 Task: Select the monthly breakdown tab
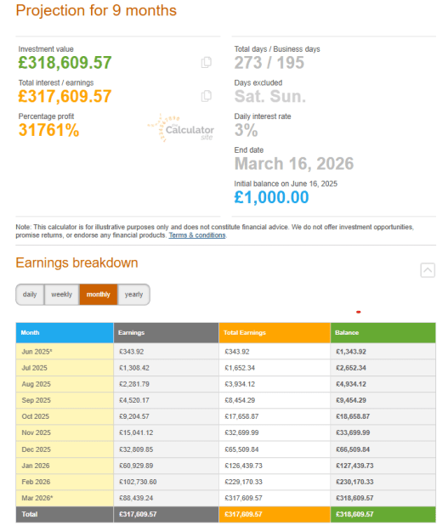[x=99, y=294]
